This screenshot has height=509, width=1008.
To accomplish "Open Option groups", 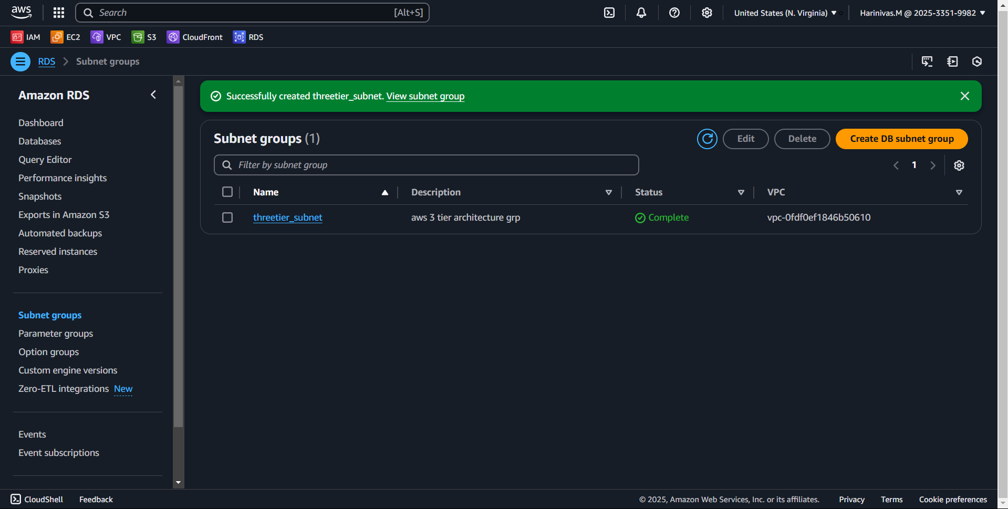I will point(49,352).
